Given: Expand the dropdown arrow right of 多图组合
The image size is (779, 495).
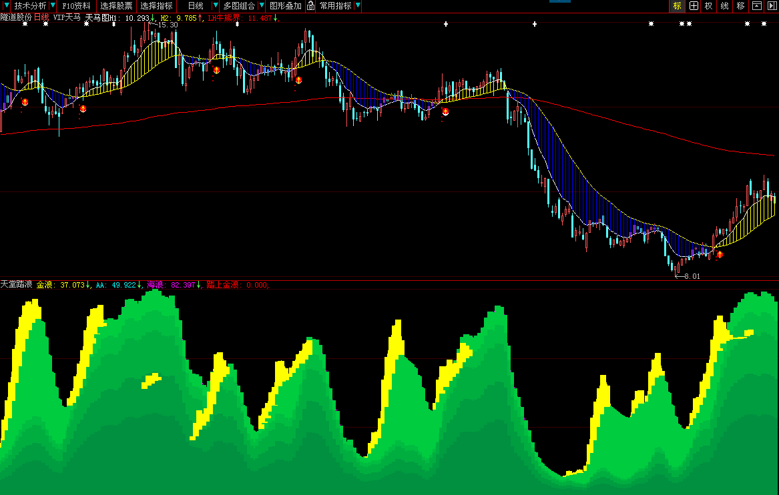Looking at the screenshot, I should (x=261, y=6).
